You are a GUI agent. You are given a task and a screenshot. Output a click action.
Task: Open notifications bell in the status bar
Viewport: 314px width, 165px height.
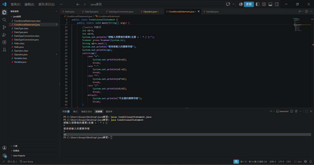(x=310, y=162)
